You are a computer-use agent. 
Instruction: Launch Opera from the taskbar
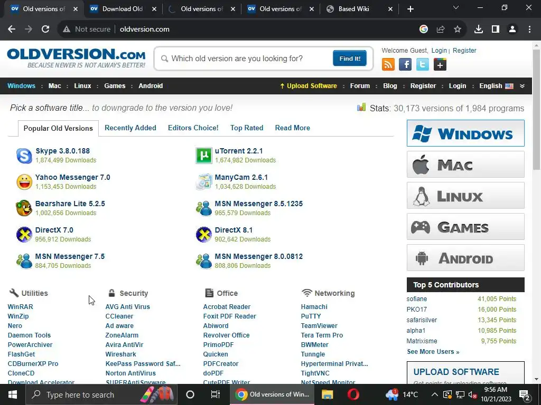(353, 394)
